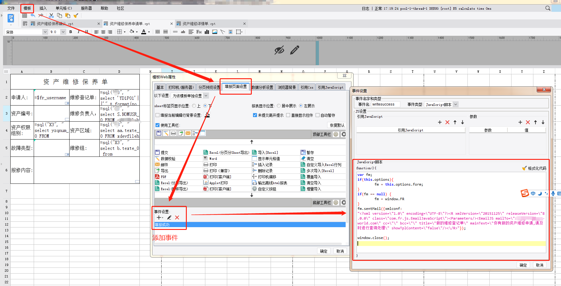561x286 pixels.
Task: Click the format painter brush icon
Action: click(x=76, y=15)
